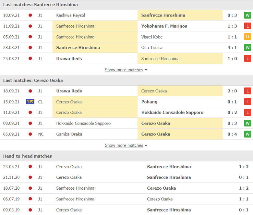
Task: Click the red L badge for Yokohama F. Marinos match
Action: tap(247, 26)
